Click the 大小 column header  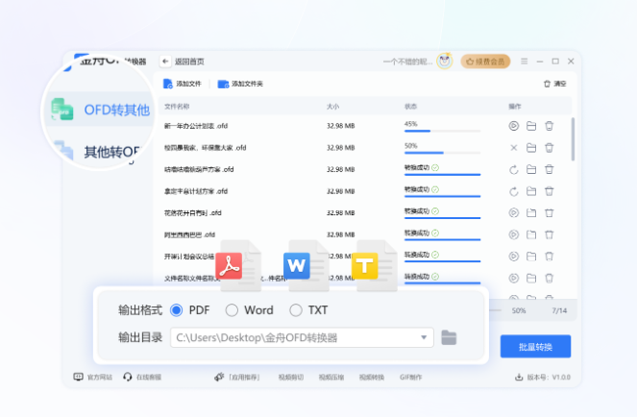[x=332, y=107]
